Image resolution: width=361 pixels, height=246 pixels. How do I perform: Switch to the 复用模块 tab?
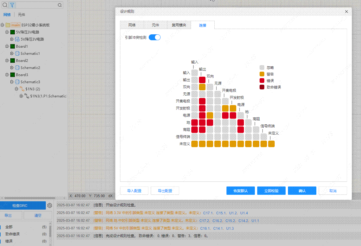[x=179, y=25]
